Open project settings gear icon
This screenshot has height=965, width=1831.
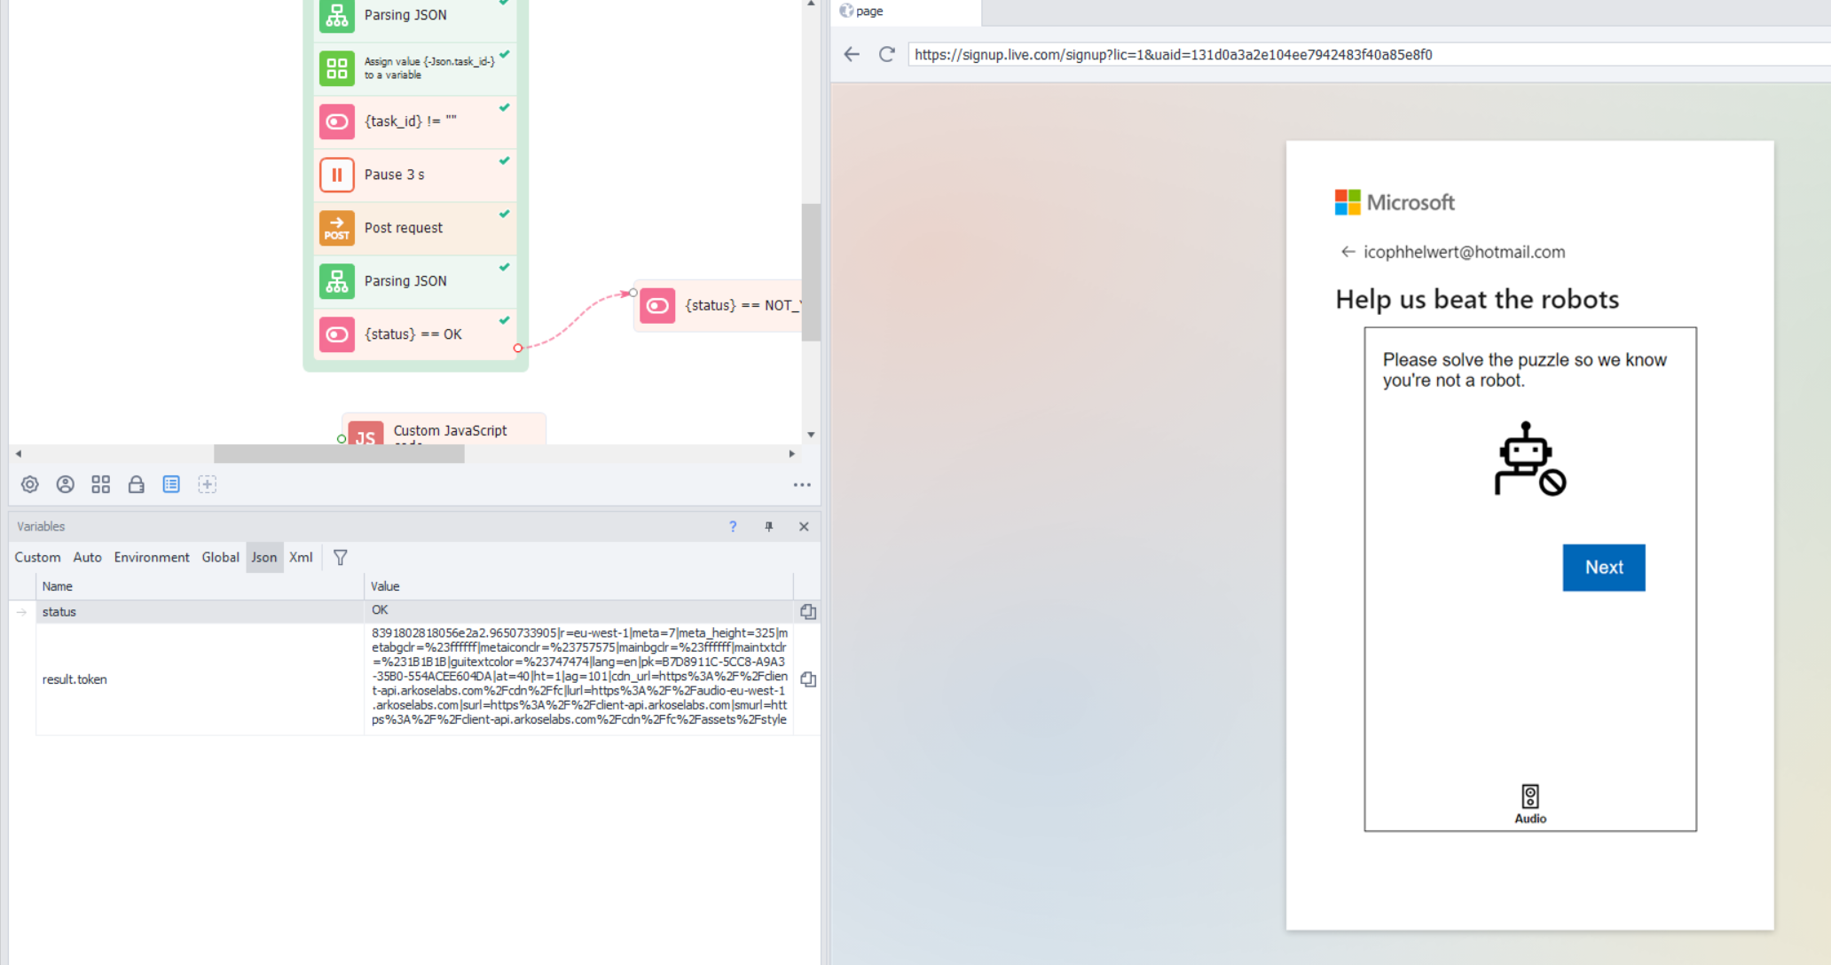(x=29, y=484)
